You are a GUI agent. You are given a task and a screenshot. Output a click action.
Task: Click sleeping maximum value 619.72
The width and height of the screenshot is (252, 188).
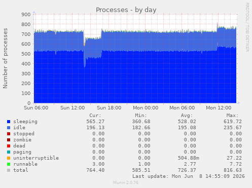tap(233, 122)
